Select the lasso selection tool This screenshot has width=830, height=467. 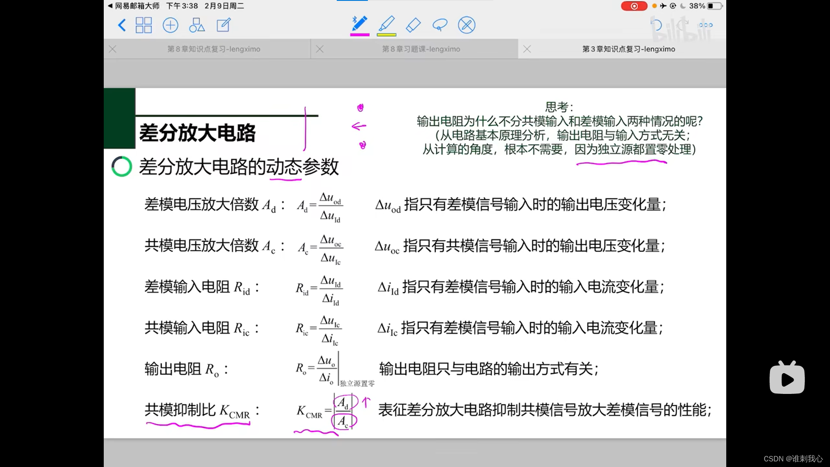440,25
